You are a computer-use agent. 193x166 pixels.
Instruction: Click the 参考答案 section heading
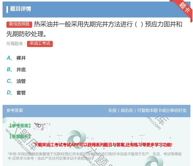click(15, 110)
